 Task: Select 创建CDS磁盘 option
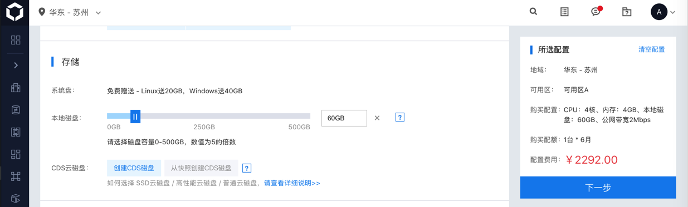(x=134, y=168)
